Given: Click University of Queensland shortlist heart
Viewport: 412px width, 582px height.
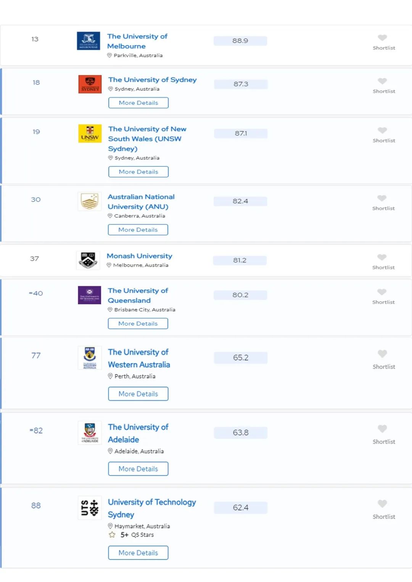Looking at the screenshot, I should pos(382,292).
